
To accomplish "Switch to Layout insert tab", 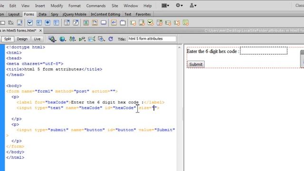I will [14, 14].
